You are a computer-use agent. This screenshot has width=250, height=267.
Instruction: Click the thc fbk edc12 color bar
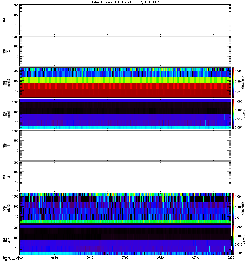[x=233, y=208]
